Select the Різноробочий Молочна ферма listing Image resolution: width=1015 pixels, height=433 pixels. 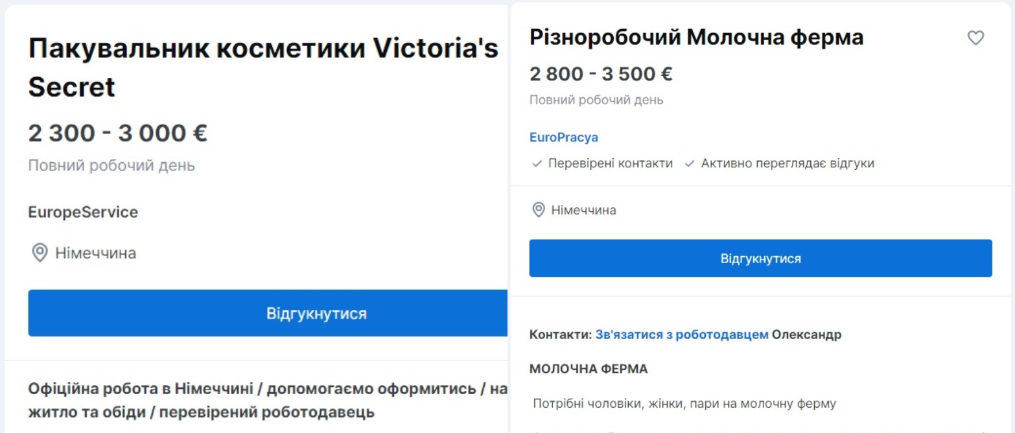(x=697, y=37)
